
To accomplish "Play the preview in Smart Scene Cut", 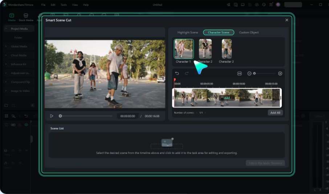I will coord(52,116).
